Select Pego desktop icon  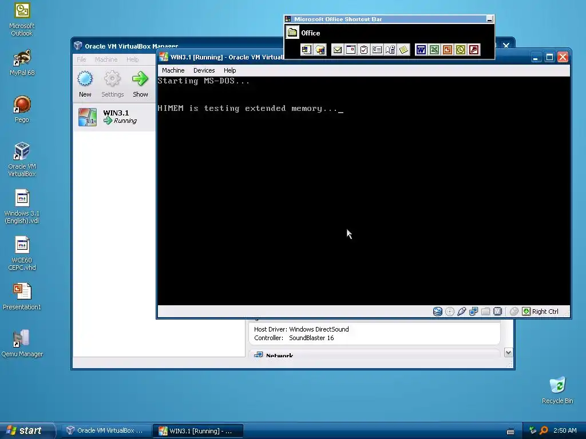(22, 109)
